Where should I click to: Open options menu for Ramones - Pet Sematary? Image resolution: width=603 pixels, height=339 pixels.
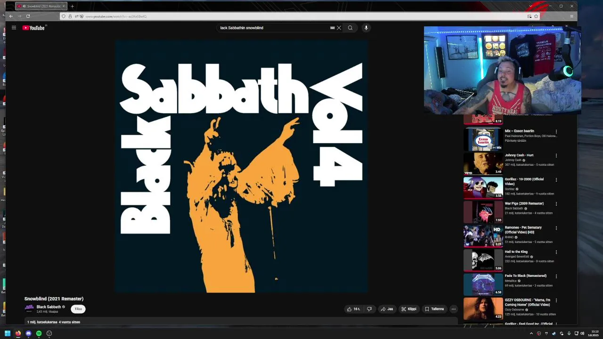click(x=556, y=228)
